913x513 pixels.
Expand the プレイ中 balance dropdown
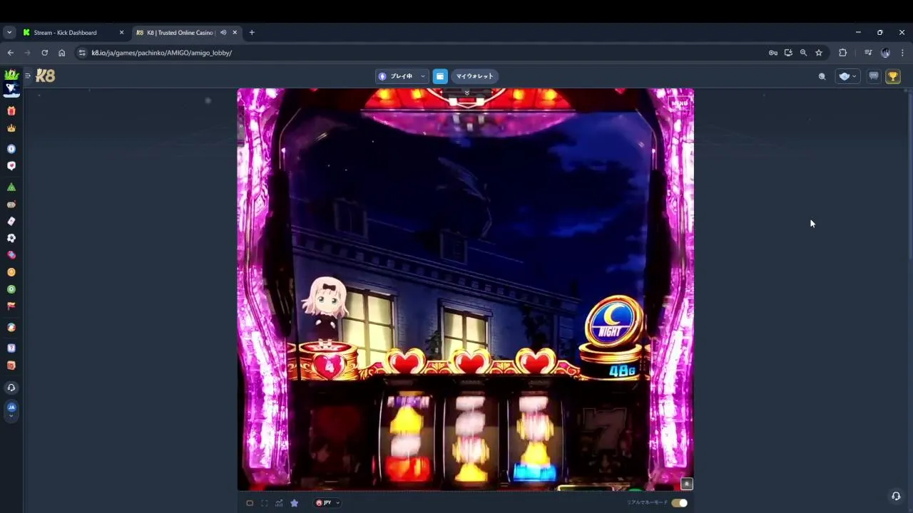[402, 76]
